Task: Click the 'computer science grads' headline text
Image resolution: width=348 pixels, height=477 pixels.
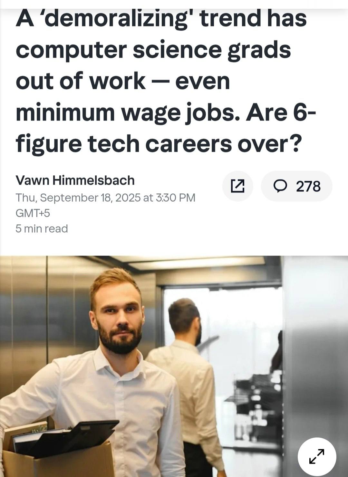Action: [x=153, y=50]
